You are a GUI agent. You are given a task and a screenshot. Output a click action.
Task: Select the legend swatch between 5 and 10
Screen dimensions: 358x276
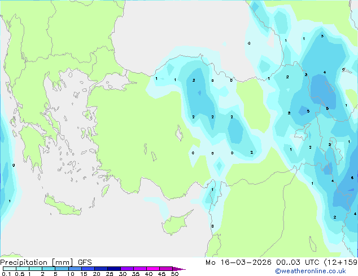(x=62, y=269)
